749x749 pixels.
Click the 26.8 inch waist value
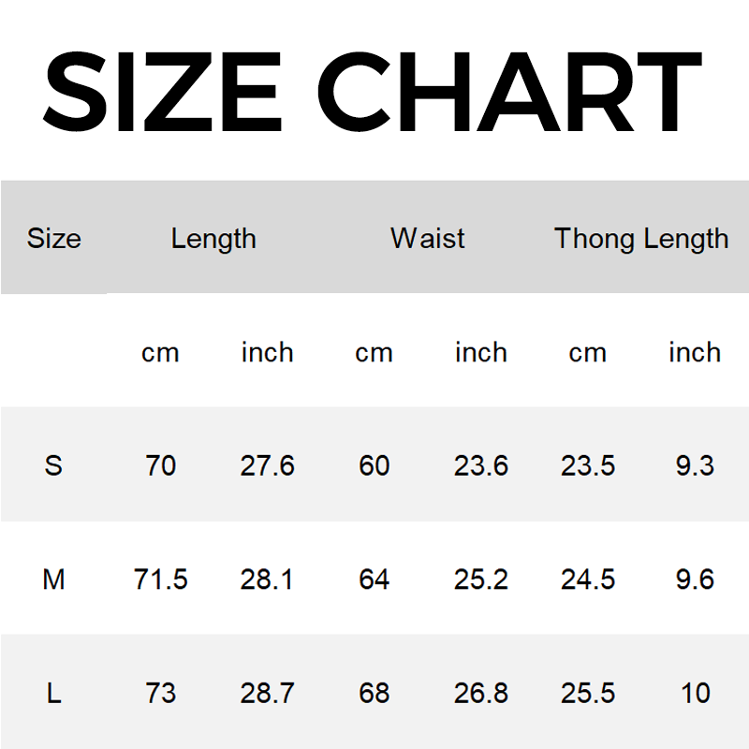pos(481,694)
